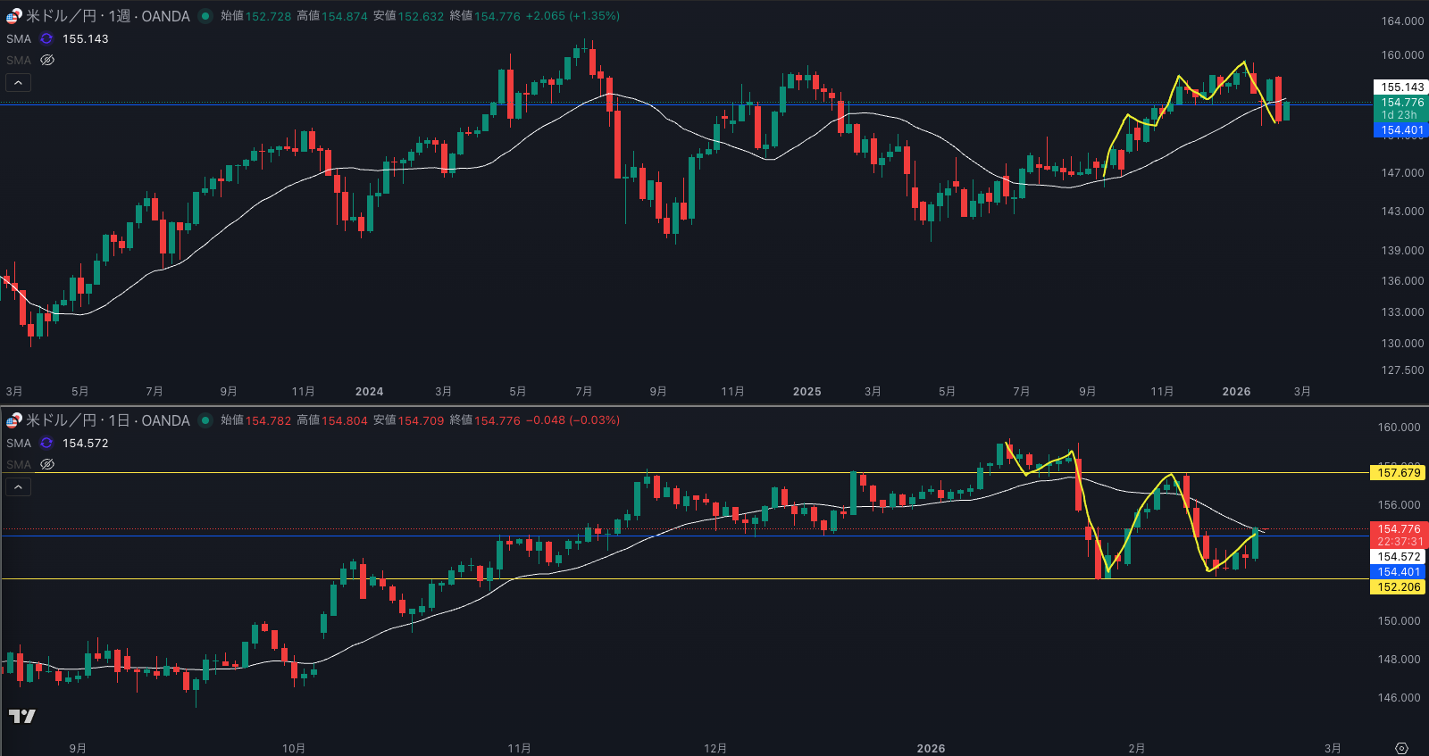Click the green market status dot on weekly chart
This screenshot has width=1429, height=756.
pos(205,16)
